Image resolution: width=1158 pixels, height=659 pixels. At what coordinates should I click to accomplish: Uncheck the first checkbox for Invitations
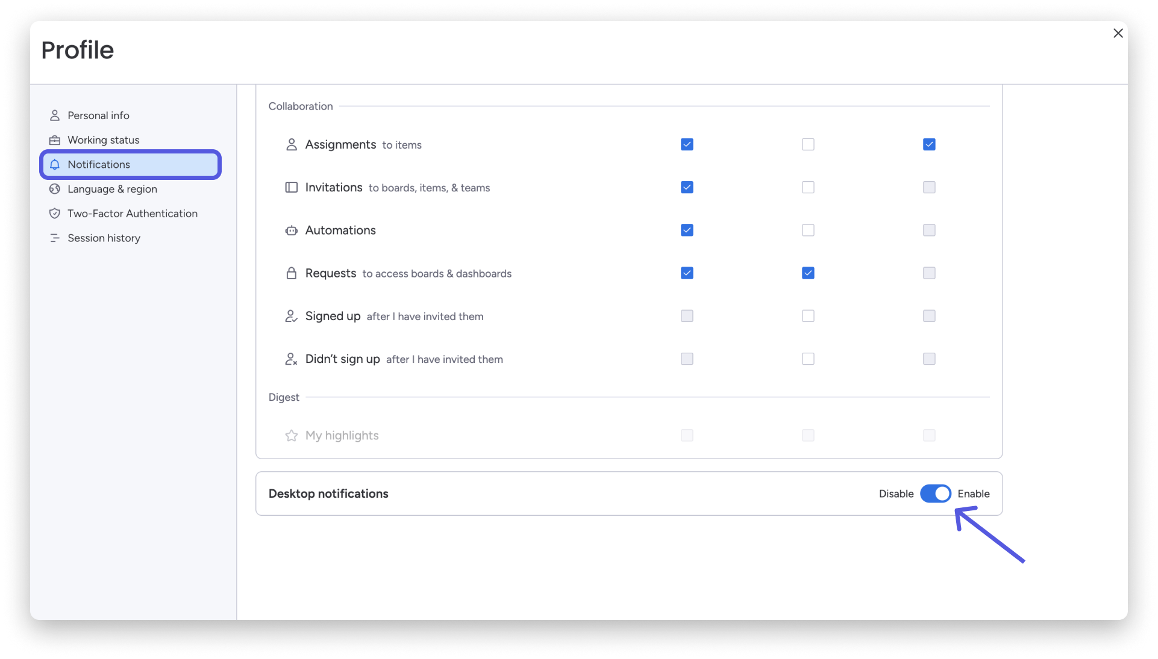point(687,187)
